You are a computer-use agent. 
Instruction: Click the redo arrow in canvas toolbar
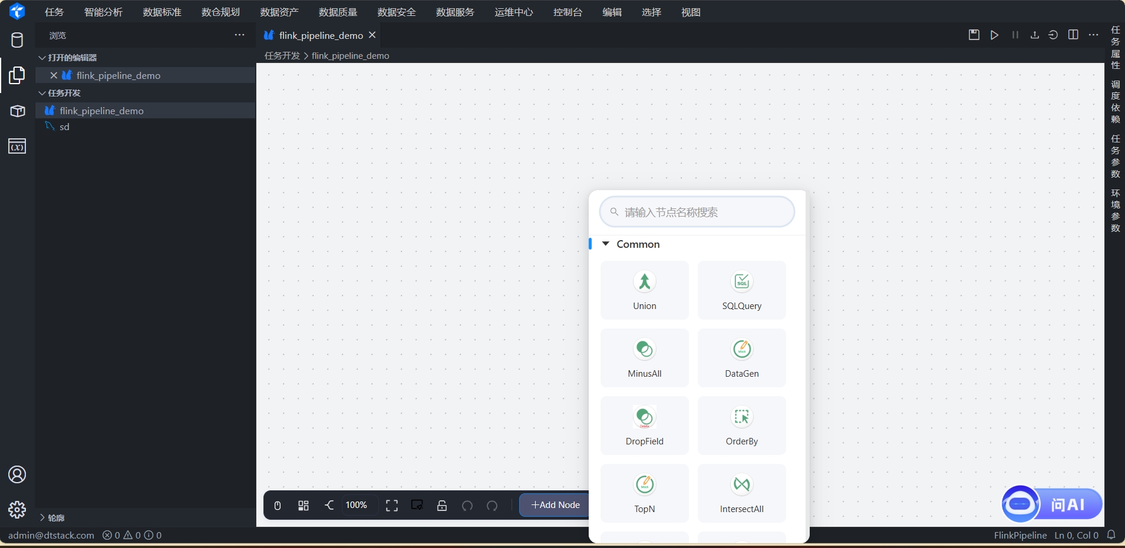[x=492, y=505]
